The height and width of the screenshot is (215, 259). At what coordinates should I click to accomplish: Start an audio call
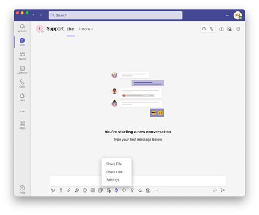pos(212,29)
